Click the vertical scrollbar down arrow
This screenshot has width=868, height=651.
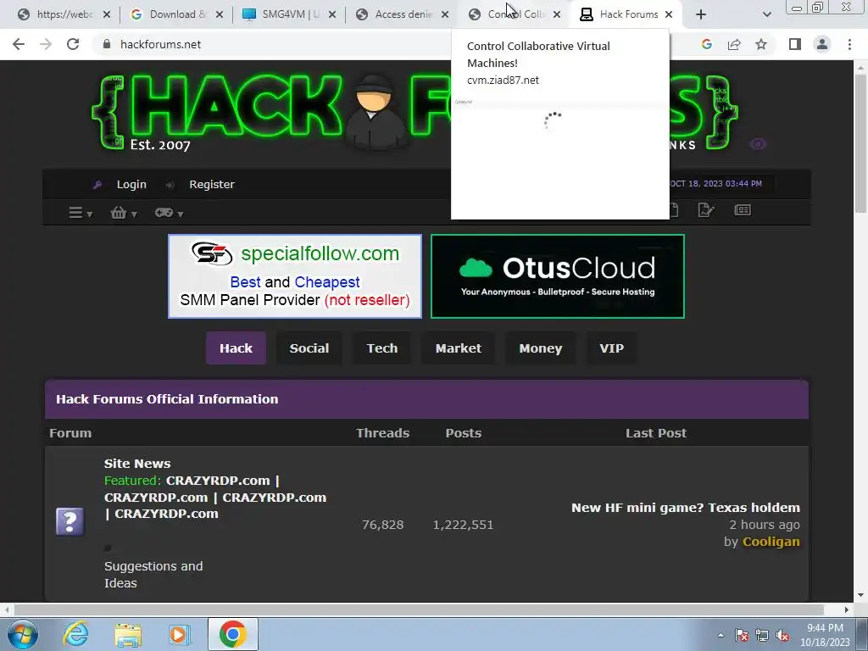click(x=860, y=595)
